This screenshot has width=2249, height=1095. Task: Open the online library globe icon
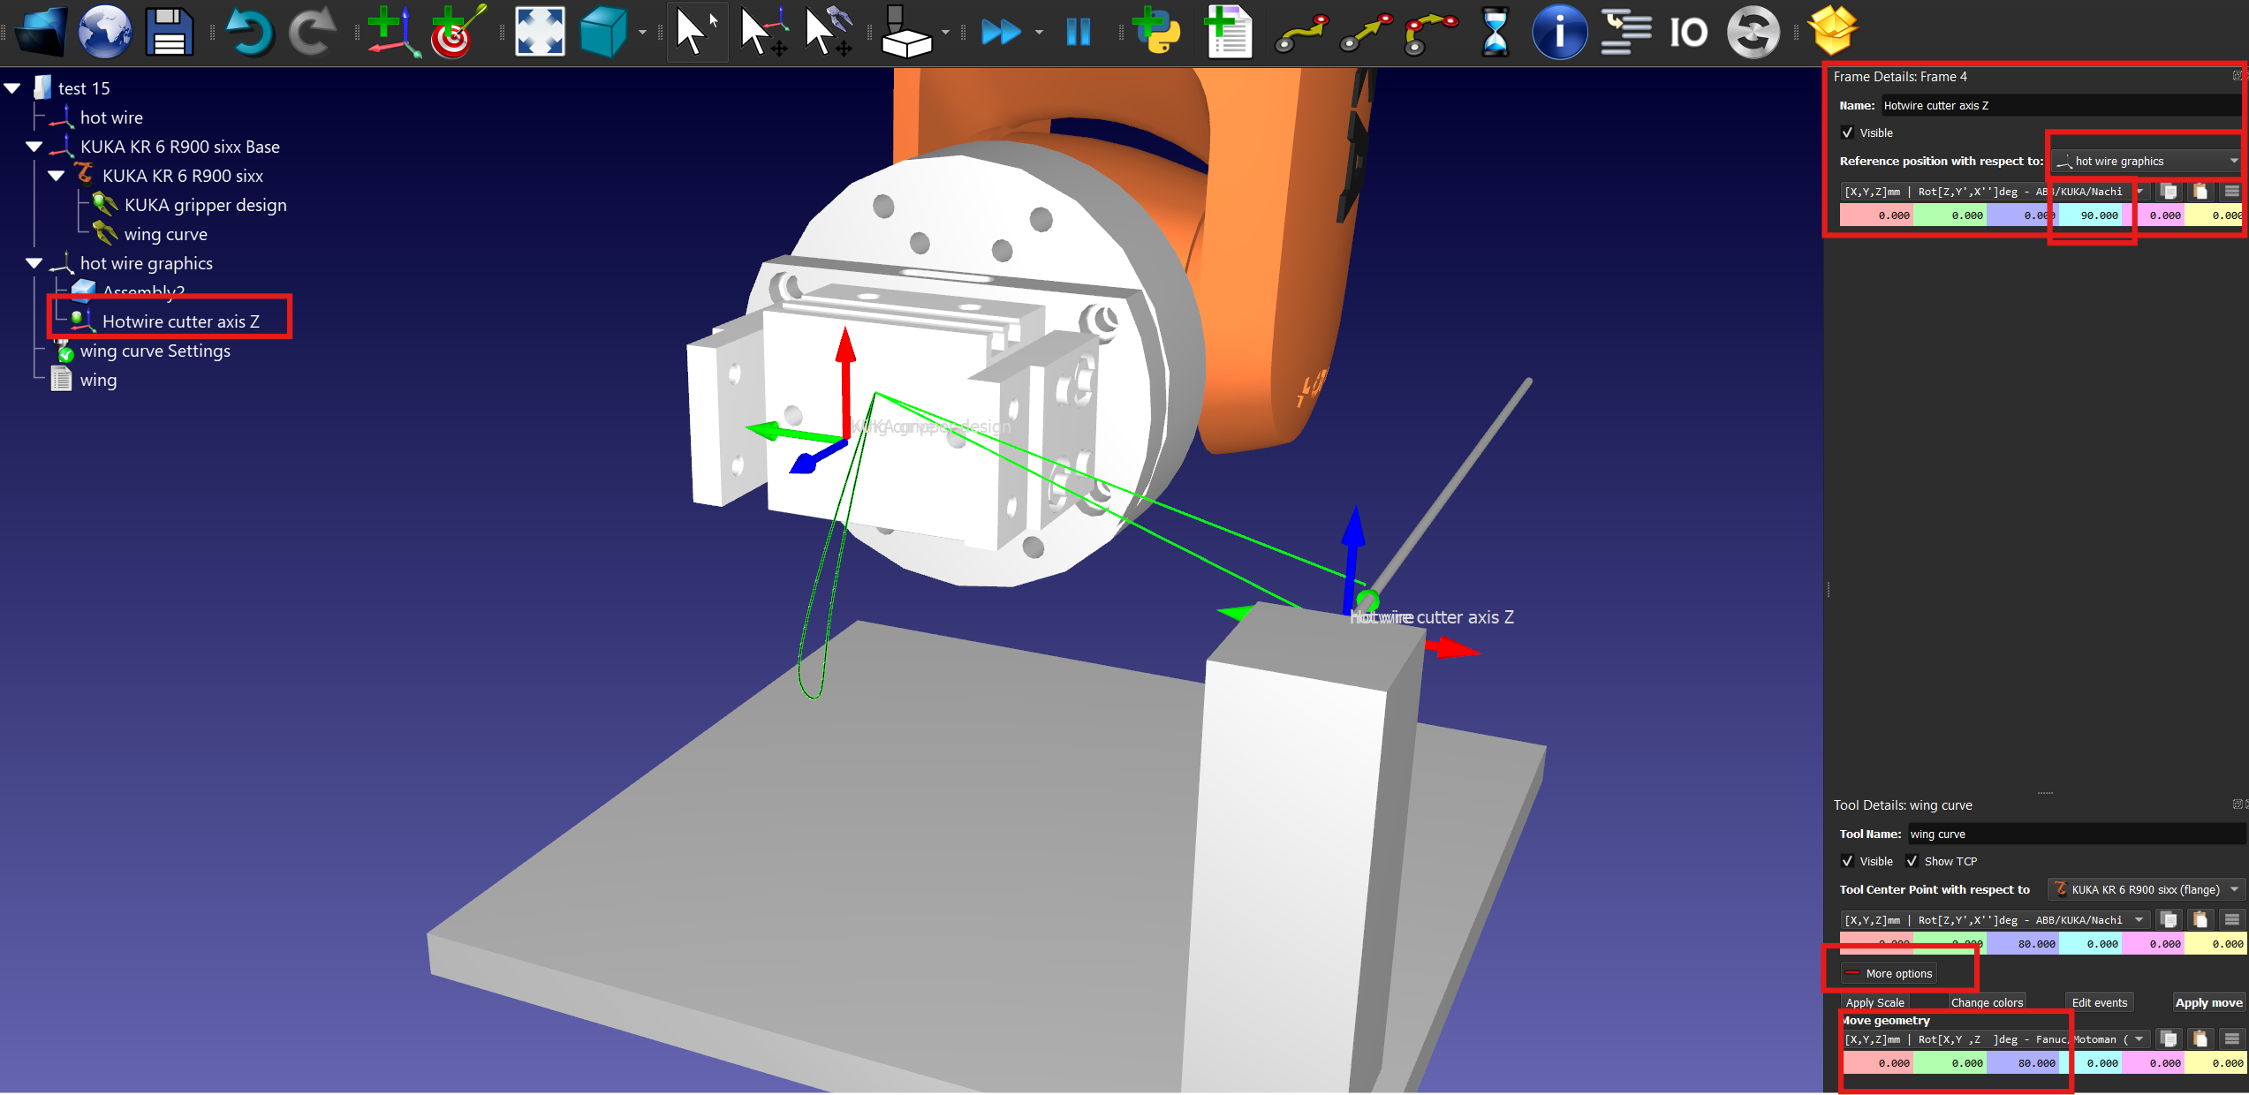pyautogui.click(x=104, y=33)
